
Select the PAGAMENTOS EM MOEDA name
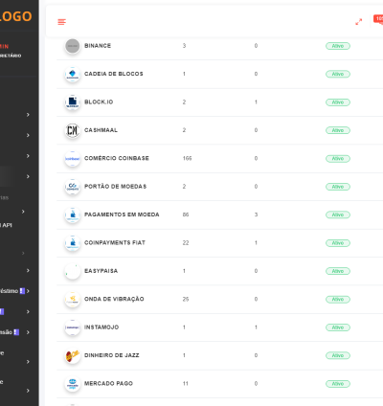pyautogui.click(x=122, y=214)
